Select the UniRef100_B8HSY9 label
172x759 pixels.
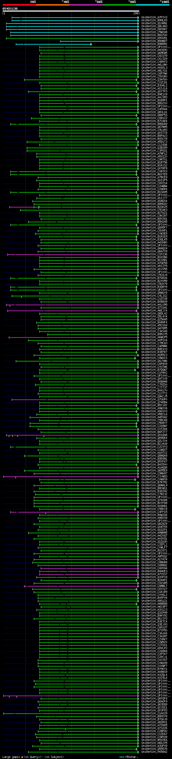(154, 716)
